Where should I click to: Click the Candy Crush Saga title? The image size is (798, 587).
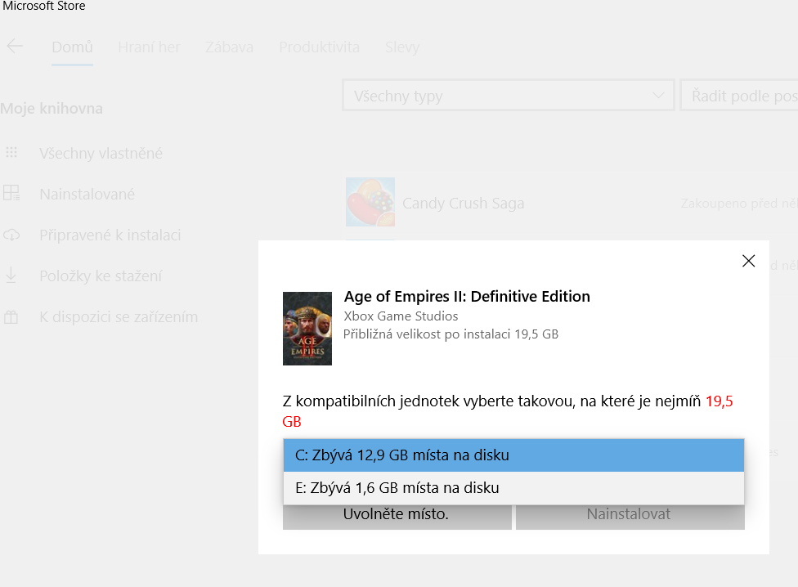click(x=463, y=203)
